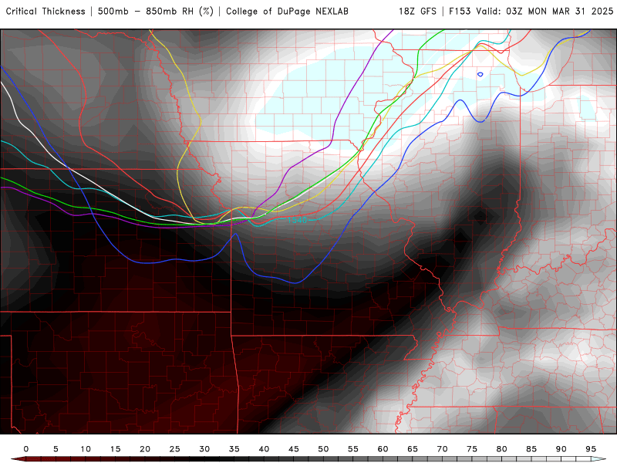The image size is (617, 463).
Task: Click the '50' color bar label
Action: 323,449
